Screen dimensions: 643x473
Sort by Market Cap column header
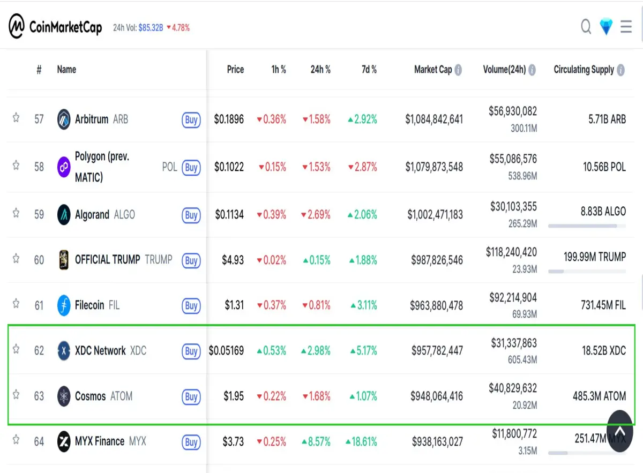(x=433, y=70)
